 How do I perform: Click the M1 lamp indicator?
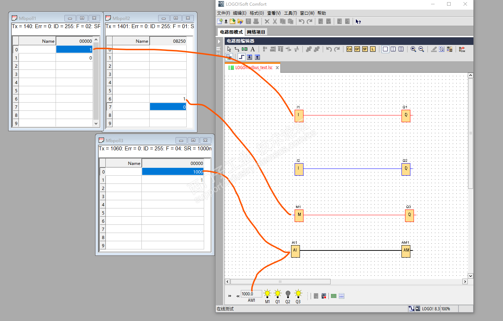coord(268,294)
